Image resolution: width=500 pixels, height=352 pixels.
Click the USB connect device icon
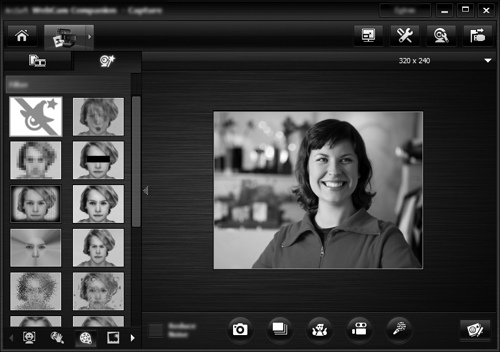click(477, 36)
